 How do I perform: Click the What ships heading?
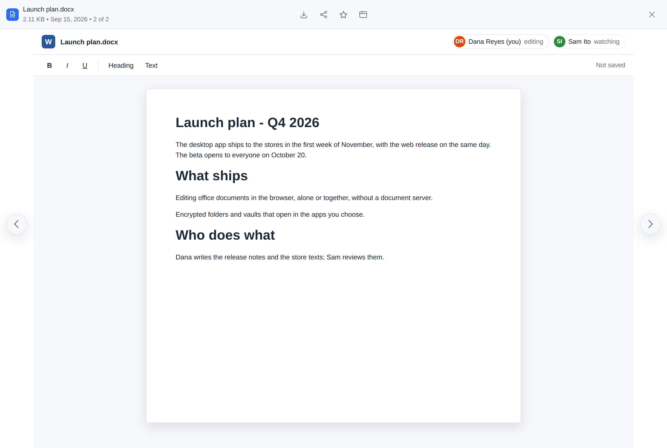pyautogui.click(x=212, y=176)
